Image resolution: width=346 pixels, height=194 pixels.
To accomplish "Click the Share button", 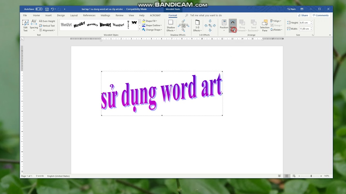I will [x=303, y=15].
